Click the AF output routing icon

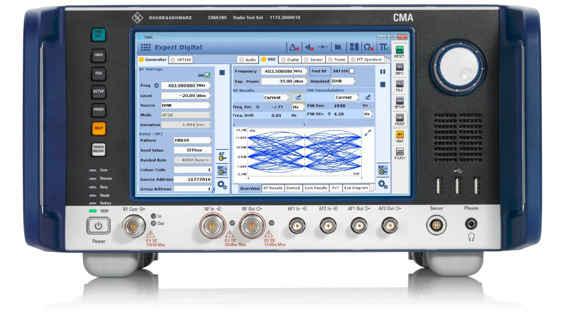pos(222,156)
